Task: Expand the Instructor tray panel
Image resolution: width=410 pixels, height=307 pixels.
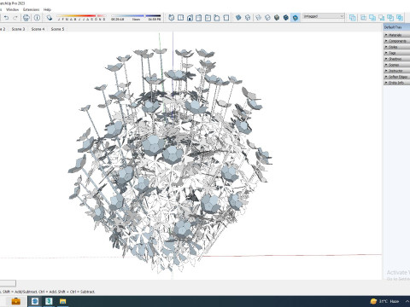Action: pyautogui.click(x=397, y=71)
